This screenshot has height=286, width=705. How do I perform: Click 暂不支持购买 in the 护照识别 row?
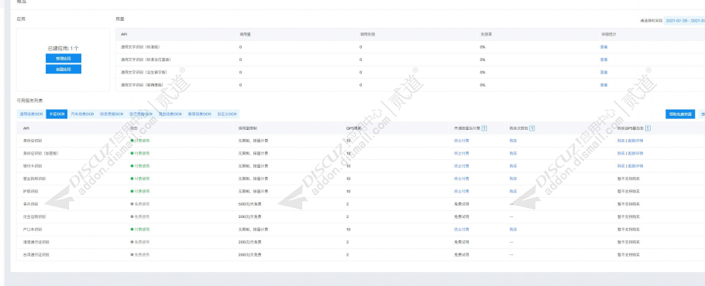click(628, 192)
